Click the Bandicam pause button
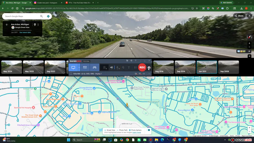 point(135,68)
